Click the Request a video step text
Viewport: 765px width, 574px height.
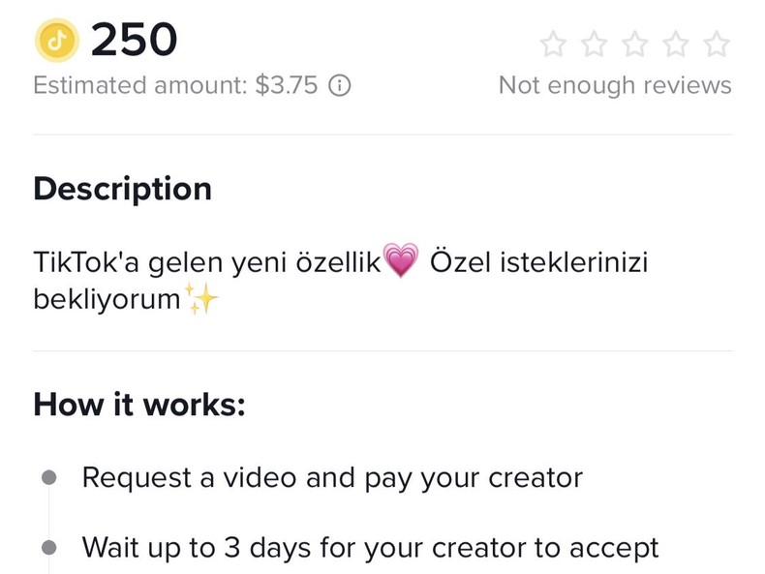[332, 477]
